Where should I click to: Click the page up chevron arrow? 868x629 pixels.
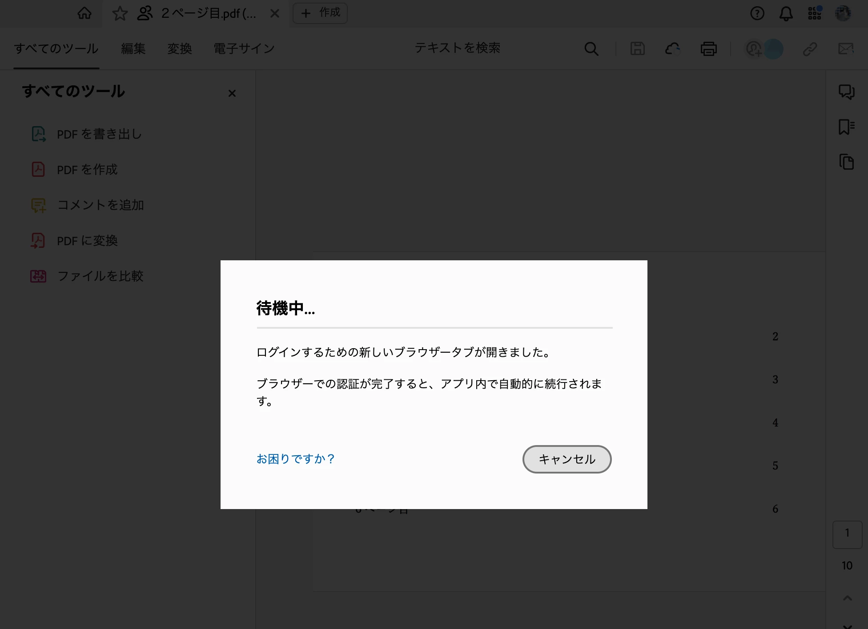tap(847, 598)
